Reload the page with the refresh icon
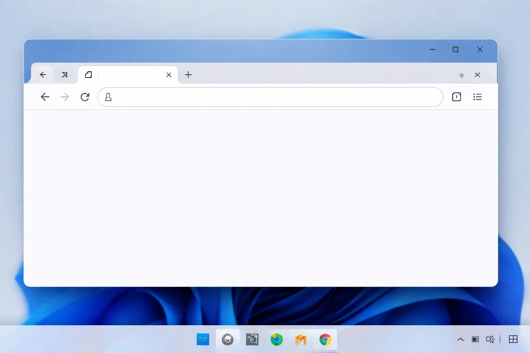The height and width of the screenshot is (353, 530). pos(85,97)
